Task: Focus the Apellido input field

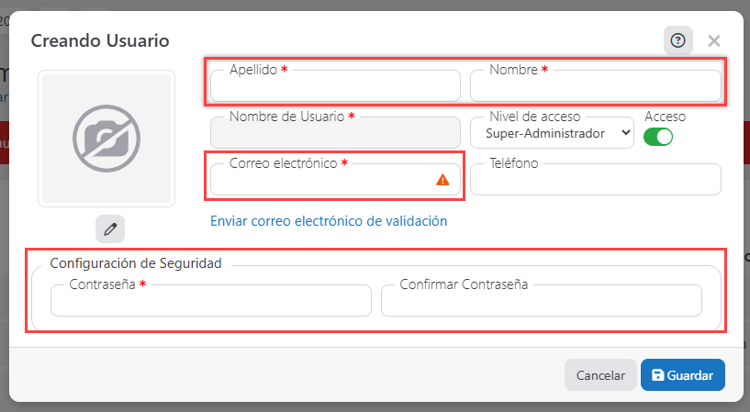Action: [x=335, y=87]
